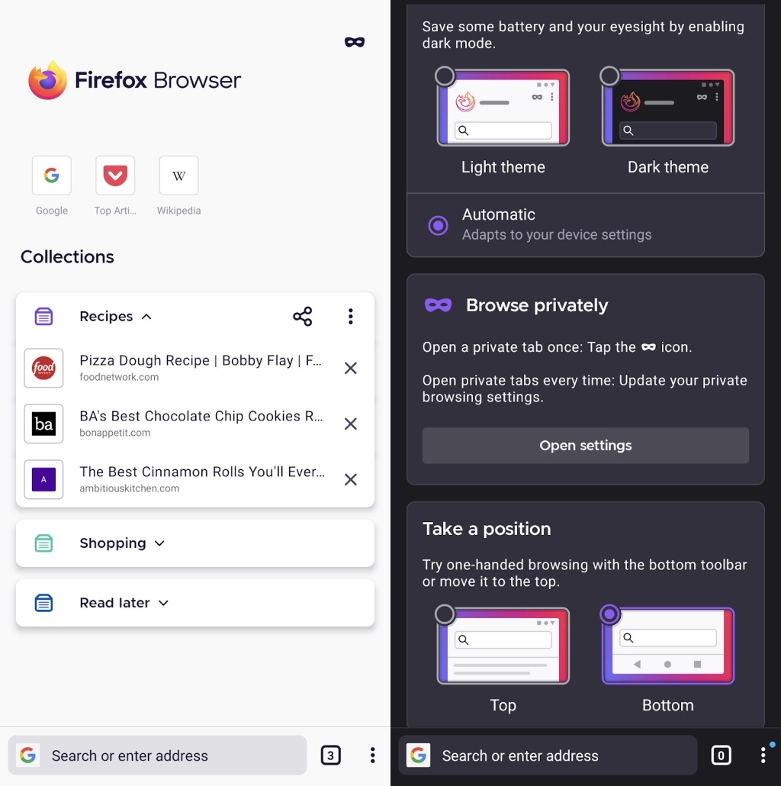Open the tab counter showing 0
Viewport: 781px width, 786px height.
(721, 755)
